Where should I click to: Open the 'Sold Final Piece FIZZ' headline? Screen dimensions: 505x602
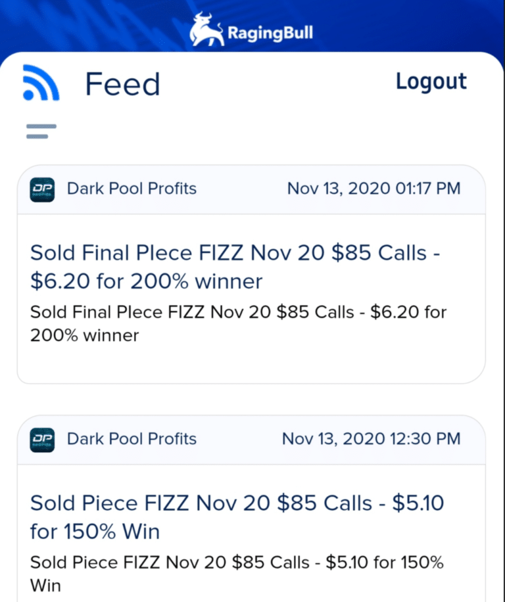[x=235, y=267]
